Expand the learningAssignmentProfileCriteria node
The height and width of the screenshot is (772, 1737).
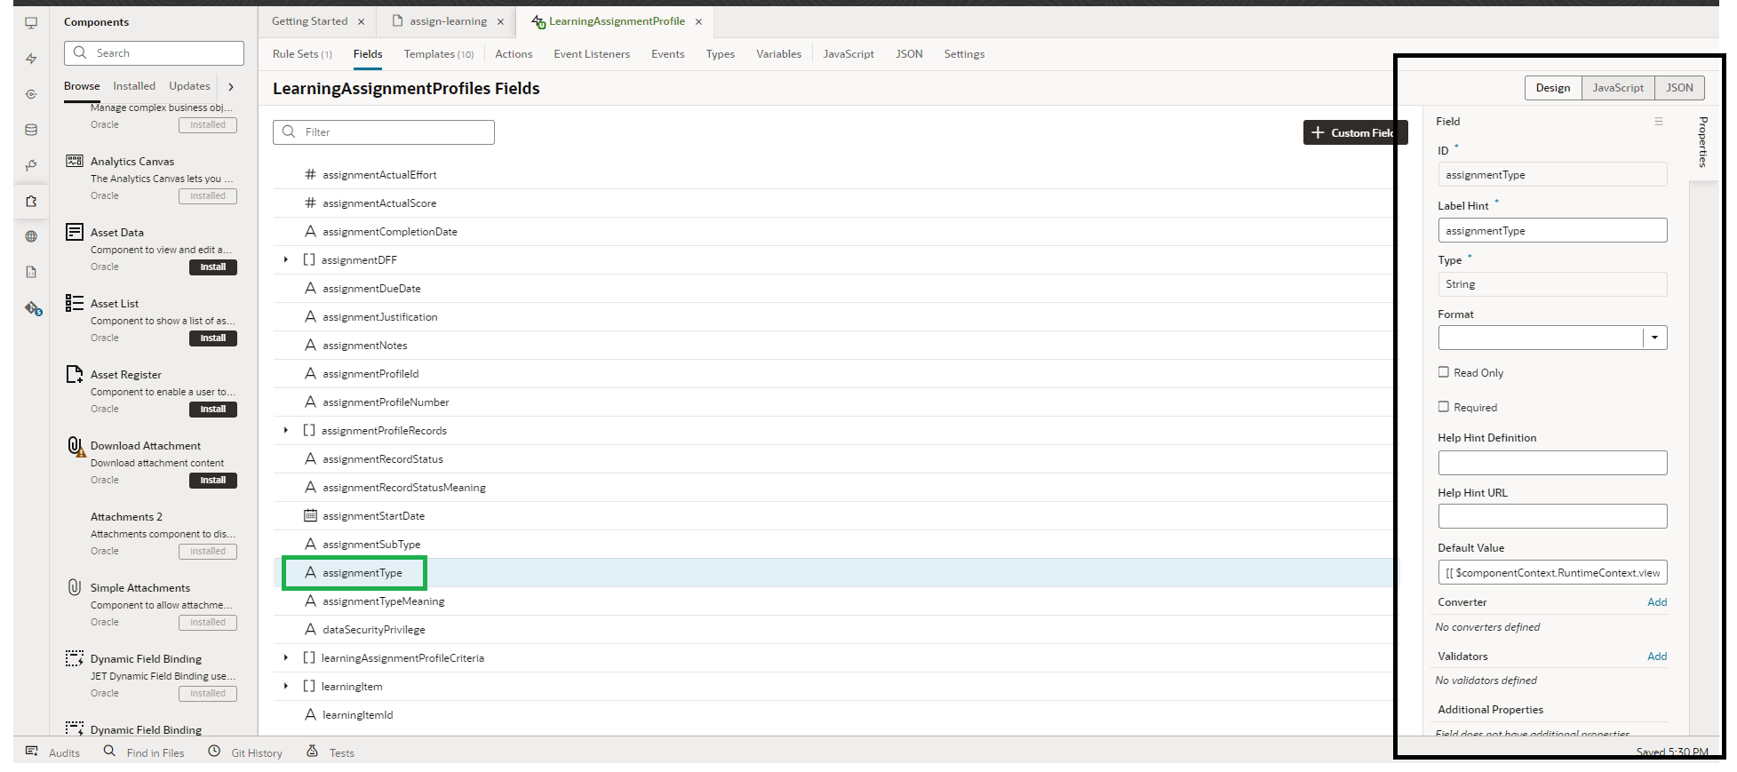coord(285,657)
